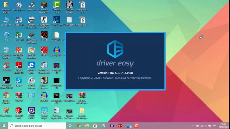Switch to Audacity on the taskbar
Image resolution: width=230 pixels, height=129 pixels.
(x=112, y=126)
